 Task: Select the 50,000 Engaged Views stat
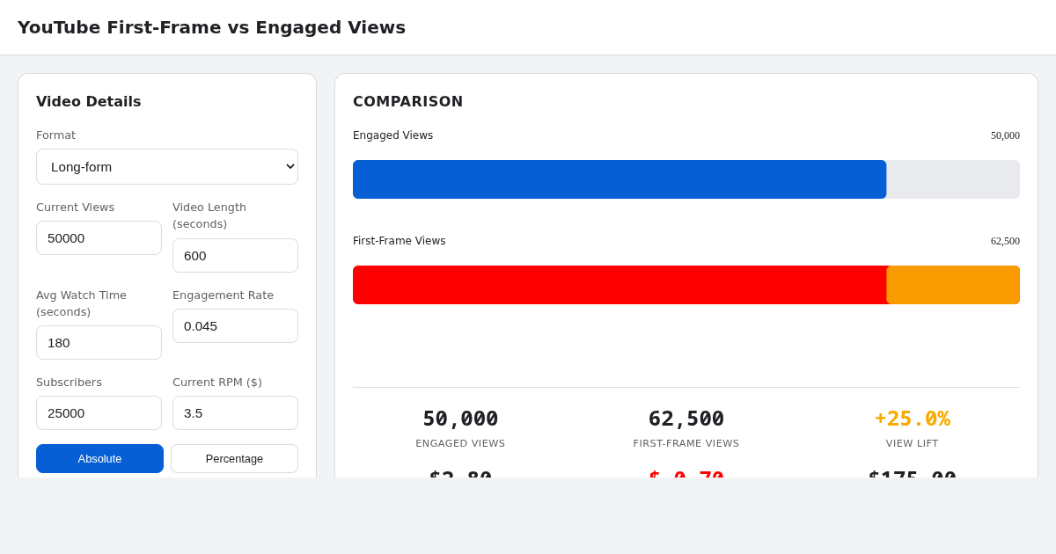(460, 419)
